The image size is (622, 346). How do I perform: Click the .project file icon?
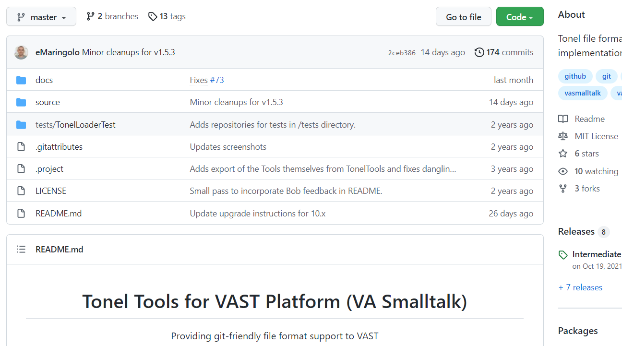coord(21,169)
